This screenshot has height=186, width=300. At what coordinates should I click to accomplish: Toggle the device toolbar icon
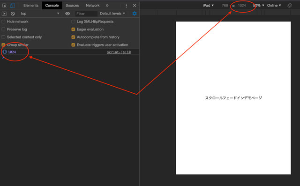pos(13,6)
